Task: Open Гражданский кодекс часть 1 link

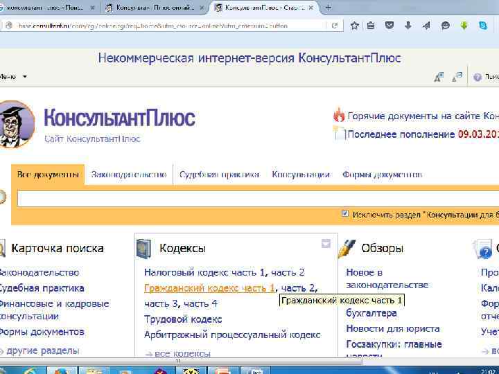Action: [209, 288]
